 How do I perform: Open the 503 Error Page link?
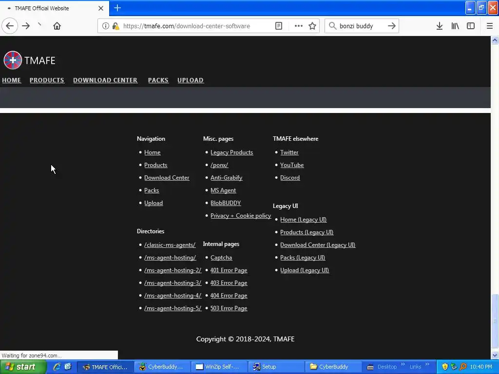tap(229, 308)
